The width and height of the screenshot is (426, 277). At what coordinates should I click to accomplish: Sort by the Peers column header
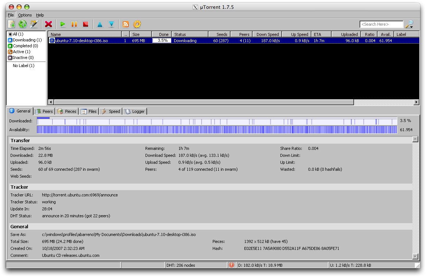(x=241, y=34)
